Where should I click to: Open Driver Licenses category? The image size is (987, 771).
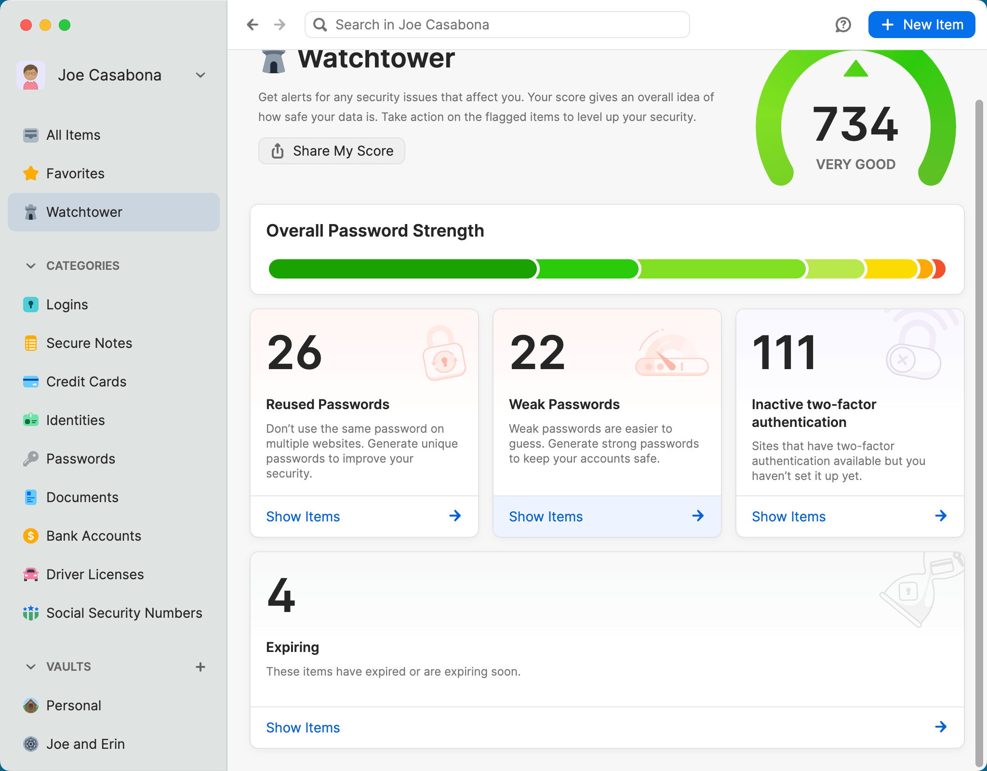(x=94, y=574)
